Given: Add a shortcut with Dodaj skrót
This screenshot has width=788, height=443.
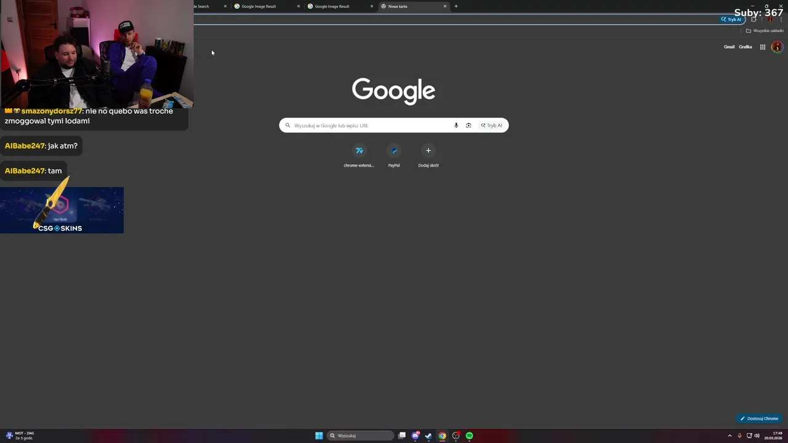Looking at the screenshot, I should 428,155.
